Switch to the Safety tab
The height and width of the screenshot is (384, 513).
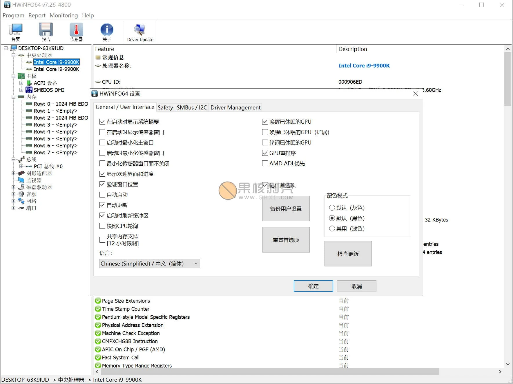[165, 107]
